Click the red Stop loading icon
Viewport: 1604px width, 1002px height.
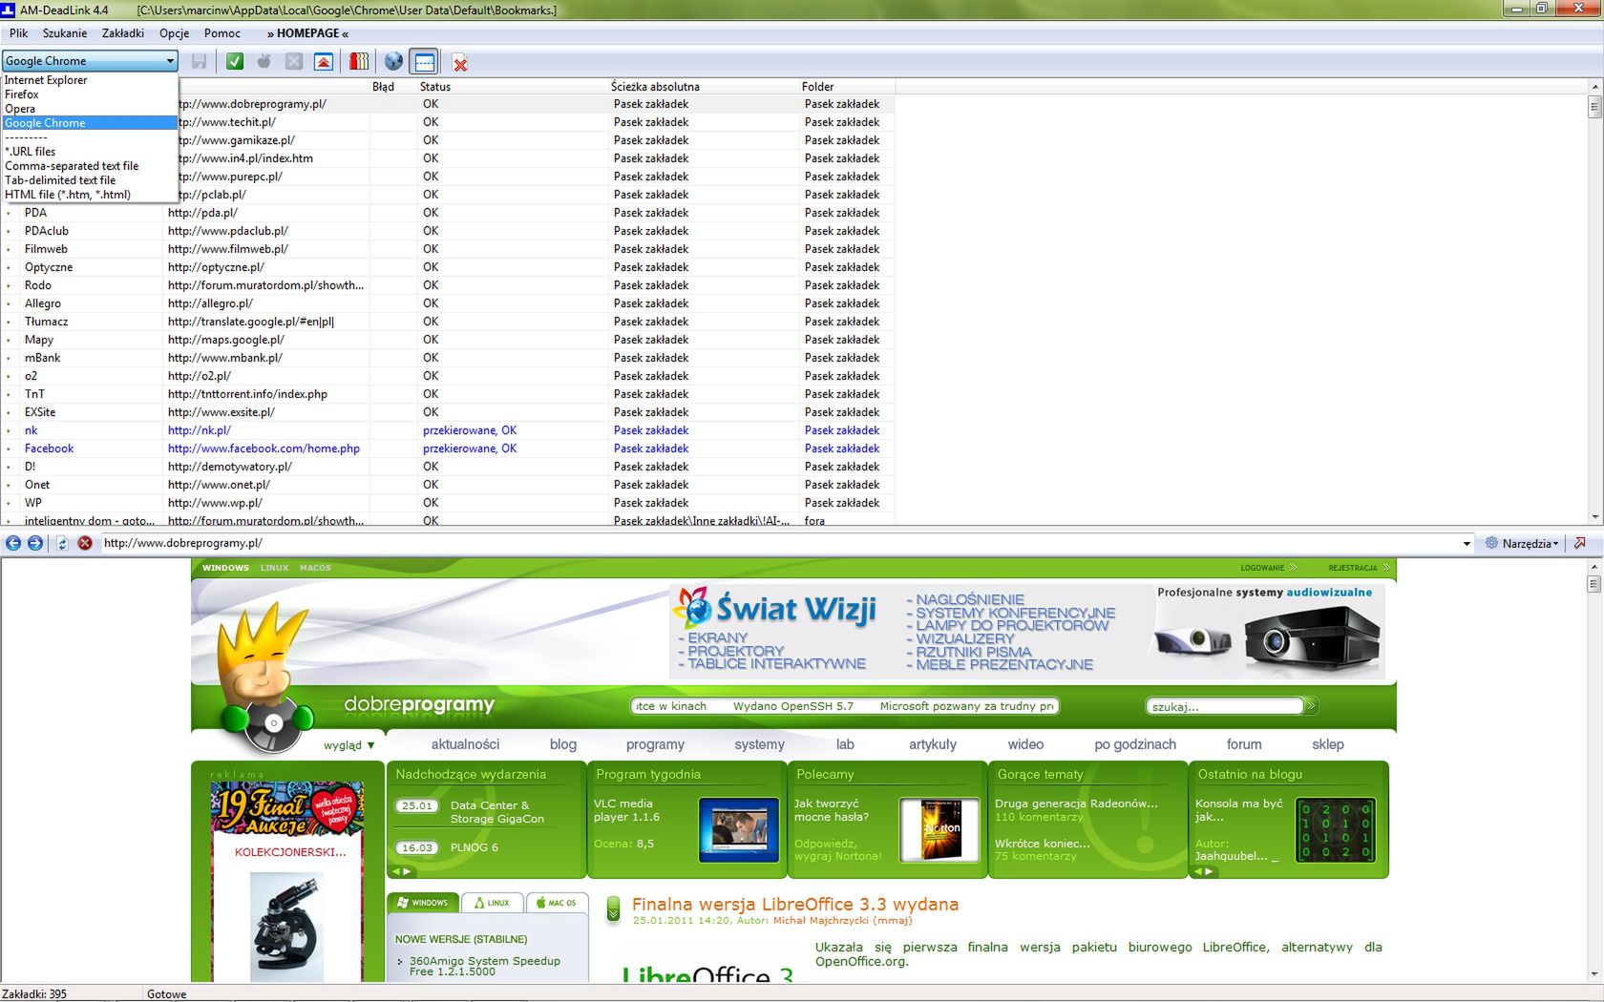pyautogui.click(x=85, y=543)
